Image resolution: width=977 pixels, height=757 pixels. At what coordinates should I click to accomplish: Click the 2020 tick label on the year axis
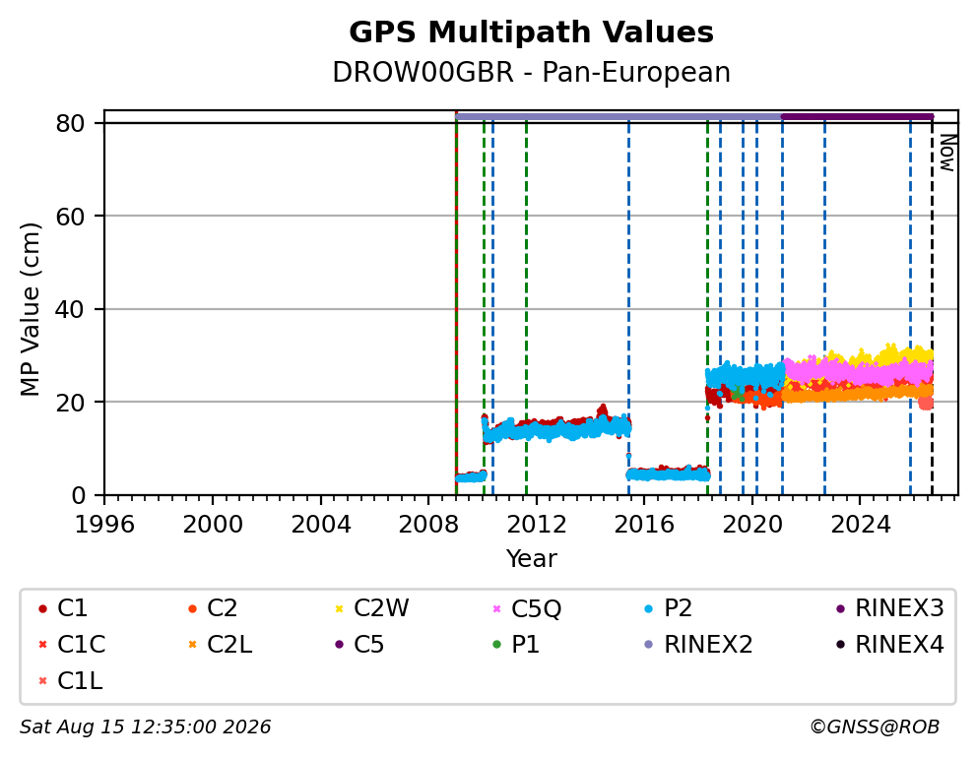[x=752, y=525]
